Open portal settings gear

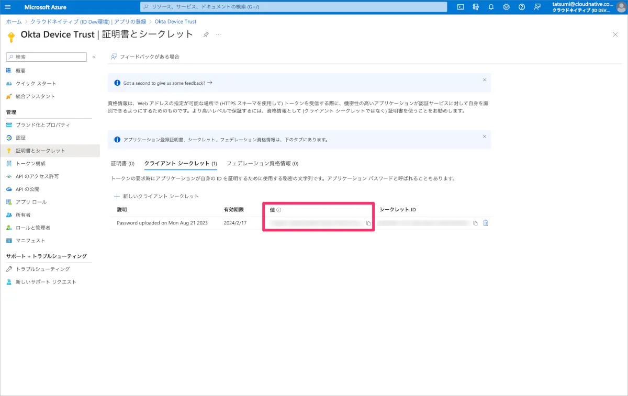click(506, 7)
